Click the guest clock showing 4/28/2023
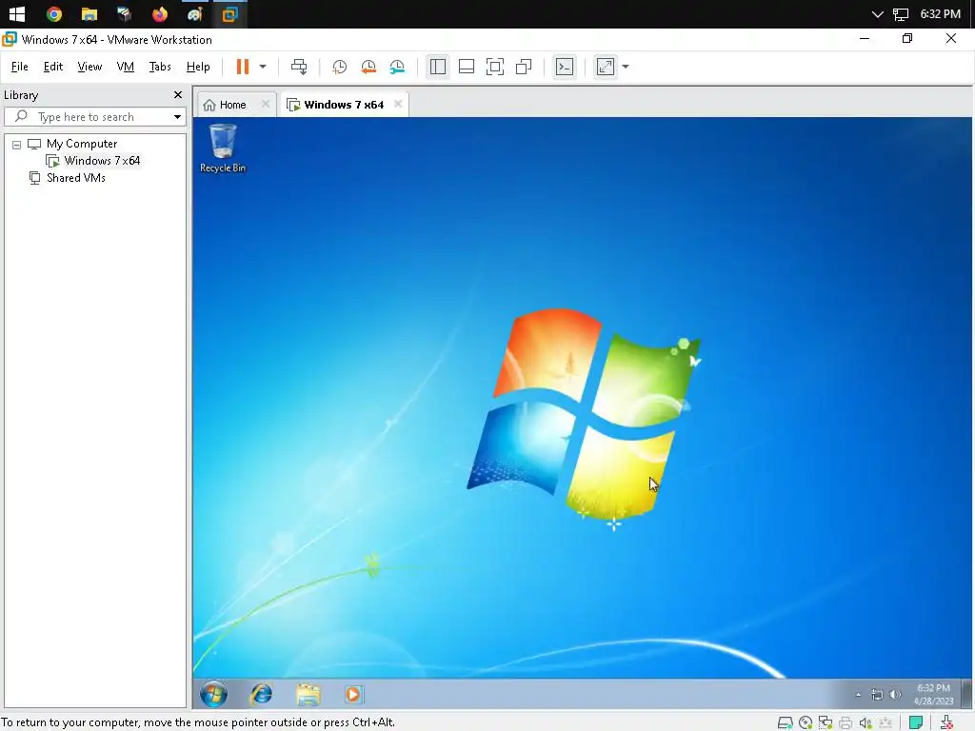This screenshot has height=731, width=975. [933, 694]
